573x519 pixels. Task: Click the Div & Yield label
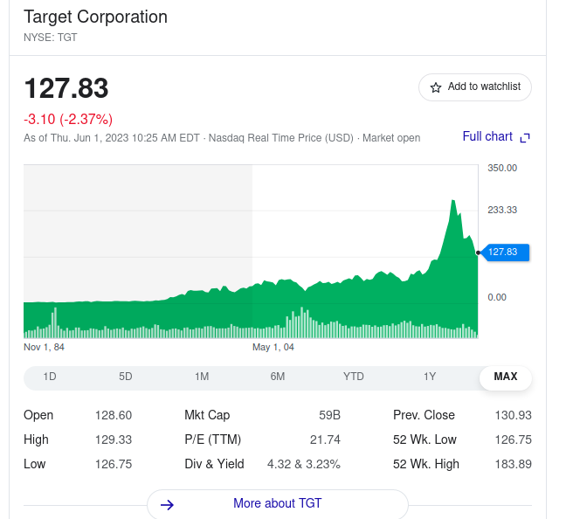[x=214, y=464]
